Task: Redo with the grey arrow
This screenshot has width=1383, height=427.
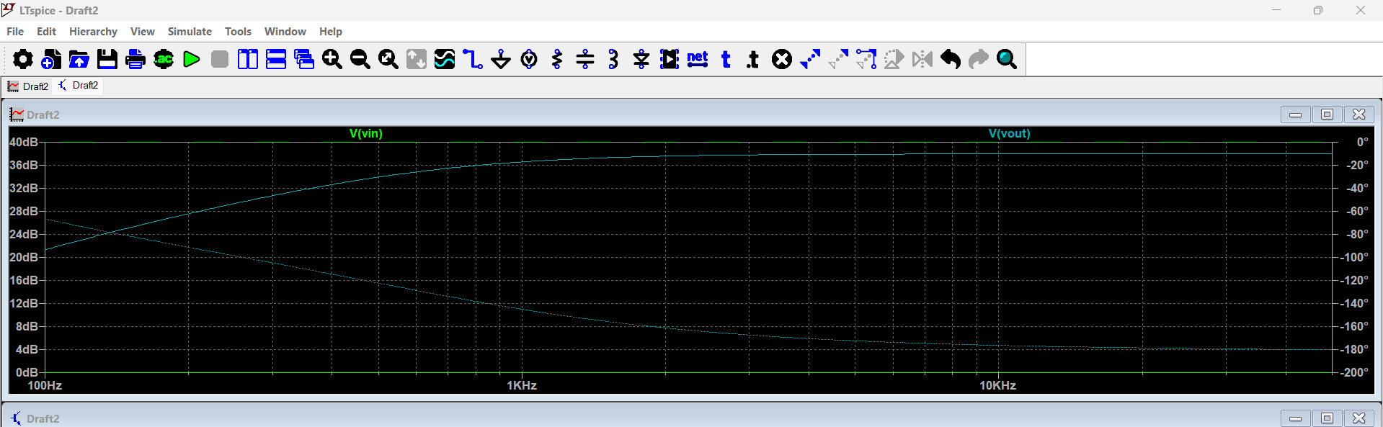Action: (979, 59)
